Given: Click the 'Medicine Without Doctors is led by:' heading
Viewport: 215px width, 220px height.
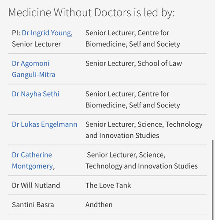Looking at the screenshot, I should (92, 12).
